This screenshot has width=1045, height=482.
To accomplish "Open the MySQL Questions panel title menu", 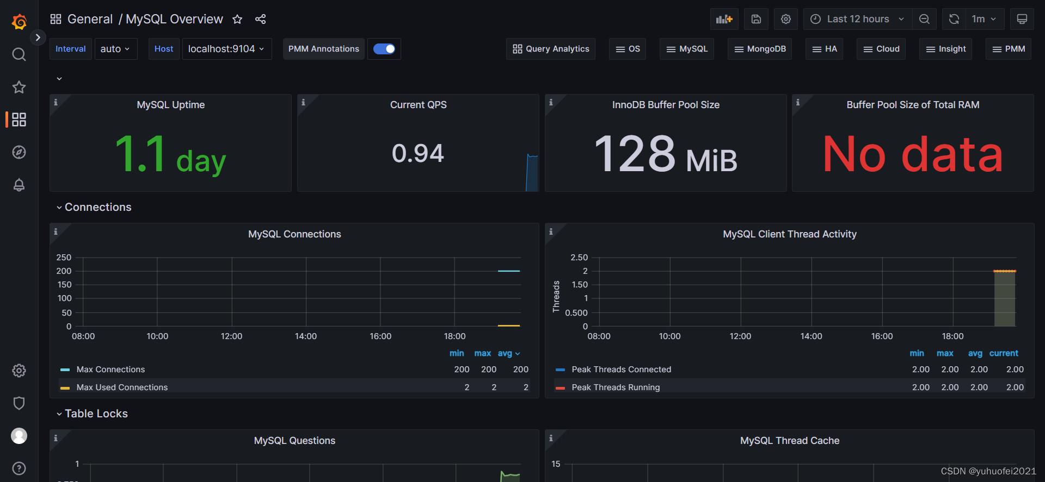I will (294, 441).
